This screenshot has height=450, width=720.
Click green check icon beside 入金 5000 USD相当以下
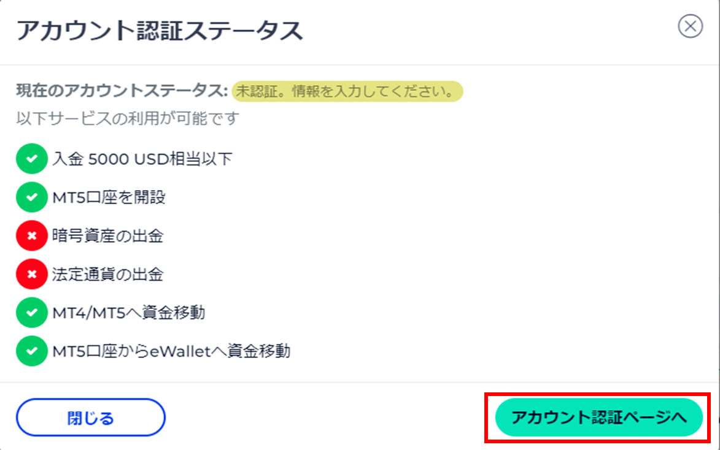[x=32, y=159]
